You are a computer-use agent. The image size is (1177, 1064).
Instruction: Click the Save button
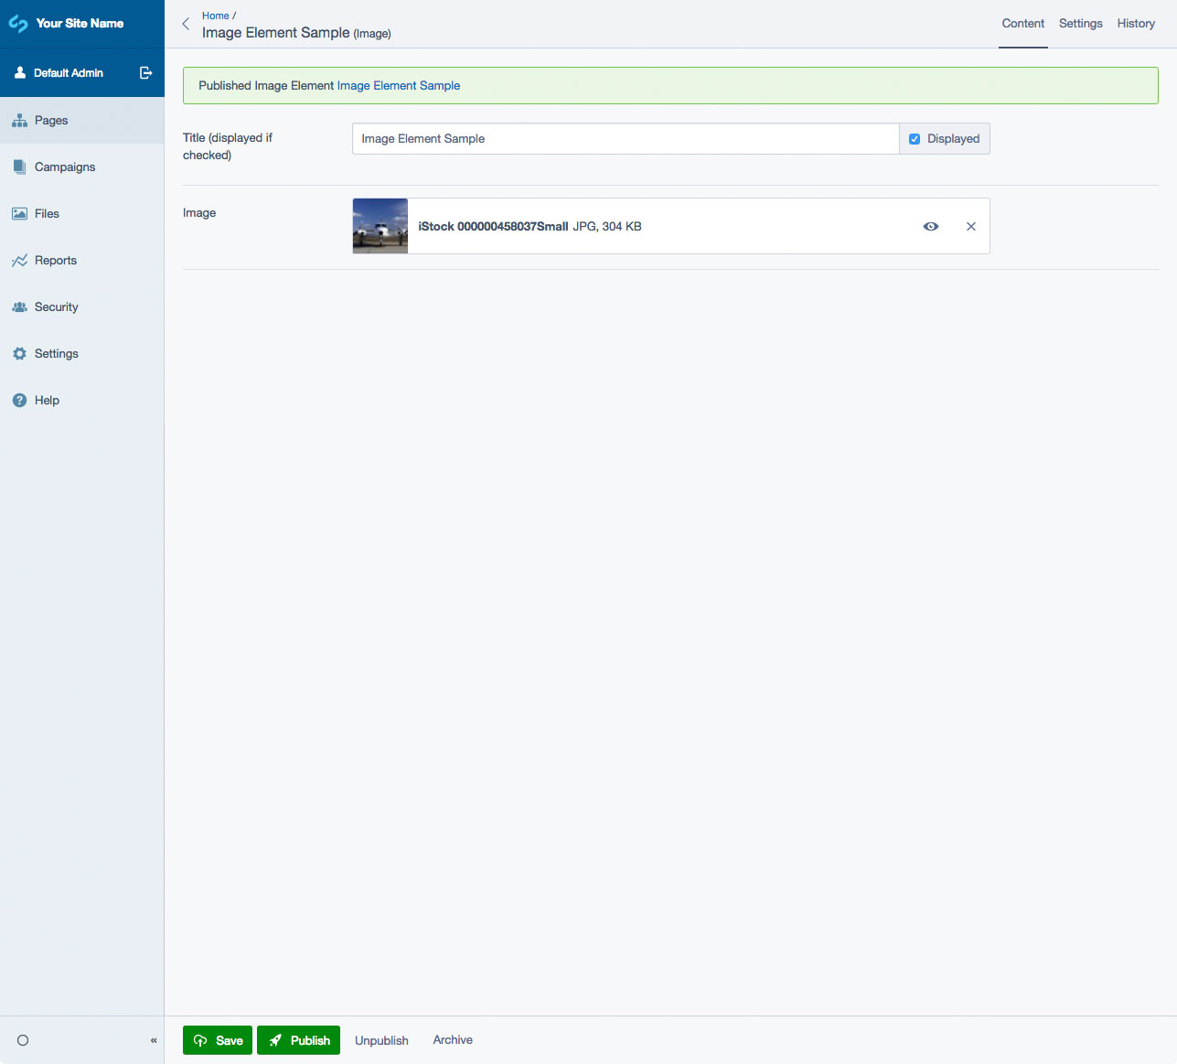218,1040
